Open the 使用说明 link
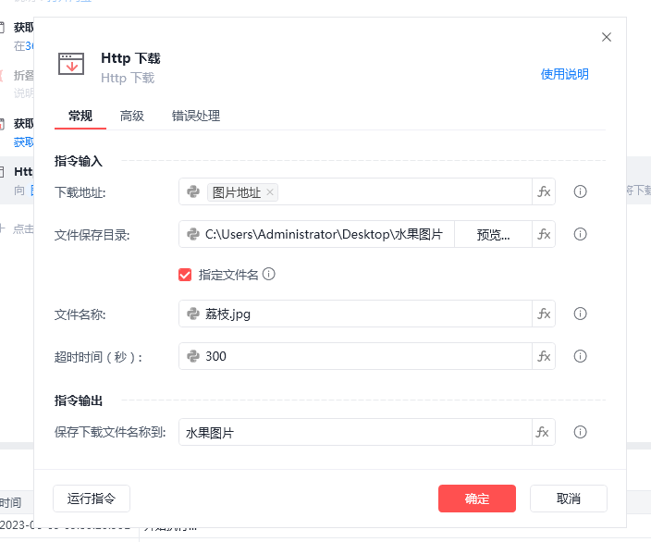Screen dimensions: 651x542 click(x=564, y=74)
